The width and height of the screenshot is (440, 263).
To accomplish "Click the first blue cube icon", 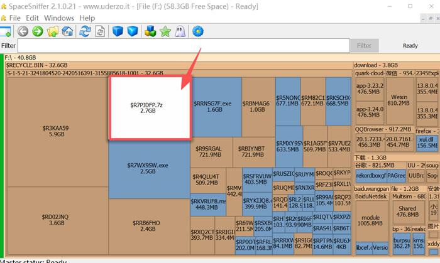I will tap(118, 31).
